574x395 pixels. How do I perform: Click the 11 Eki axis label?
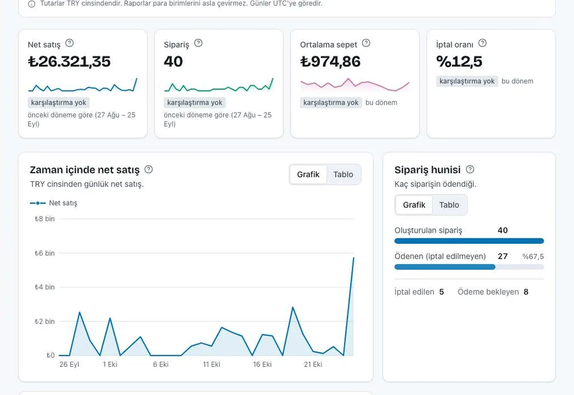coord(212,364)
